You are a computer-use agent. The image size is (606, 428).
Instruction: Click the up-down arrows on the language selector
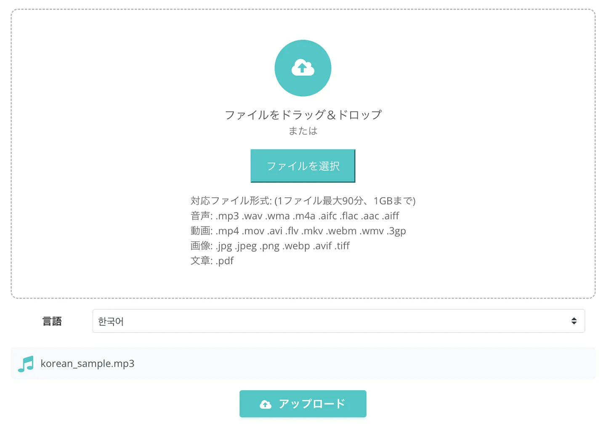pos(574,321)
